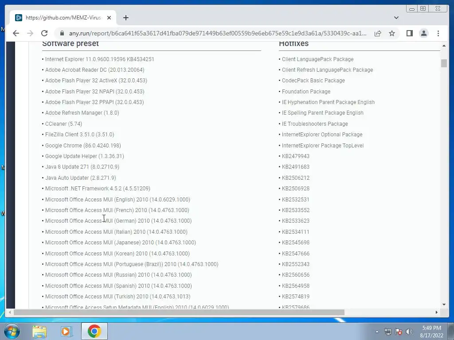Click 'InternetExplorer Optional Package' entry
Image resolution: width=454 pixels, height=340 pixels.
322,135
